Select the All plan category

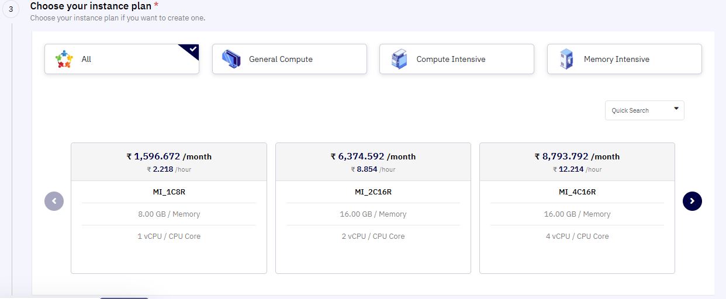tap(122, 59)
